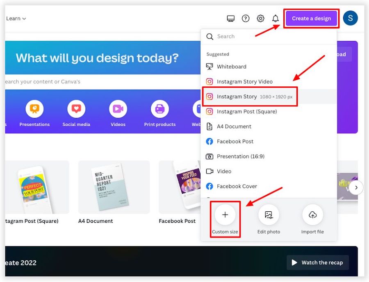Click the Custom size plus icon
Viewport: 369px width, 282px height.
click(x=225, y=215)
